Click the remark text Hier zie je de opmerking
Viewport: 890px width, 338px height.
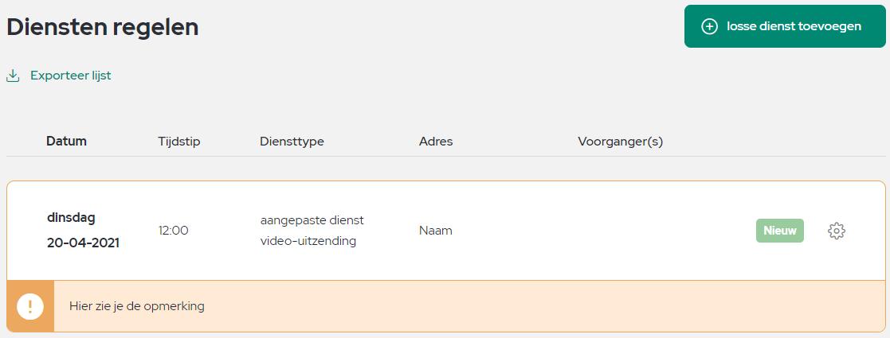137,307
